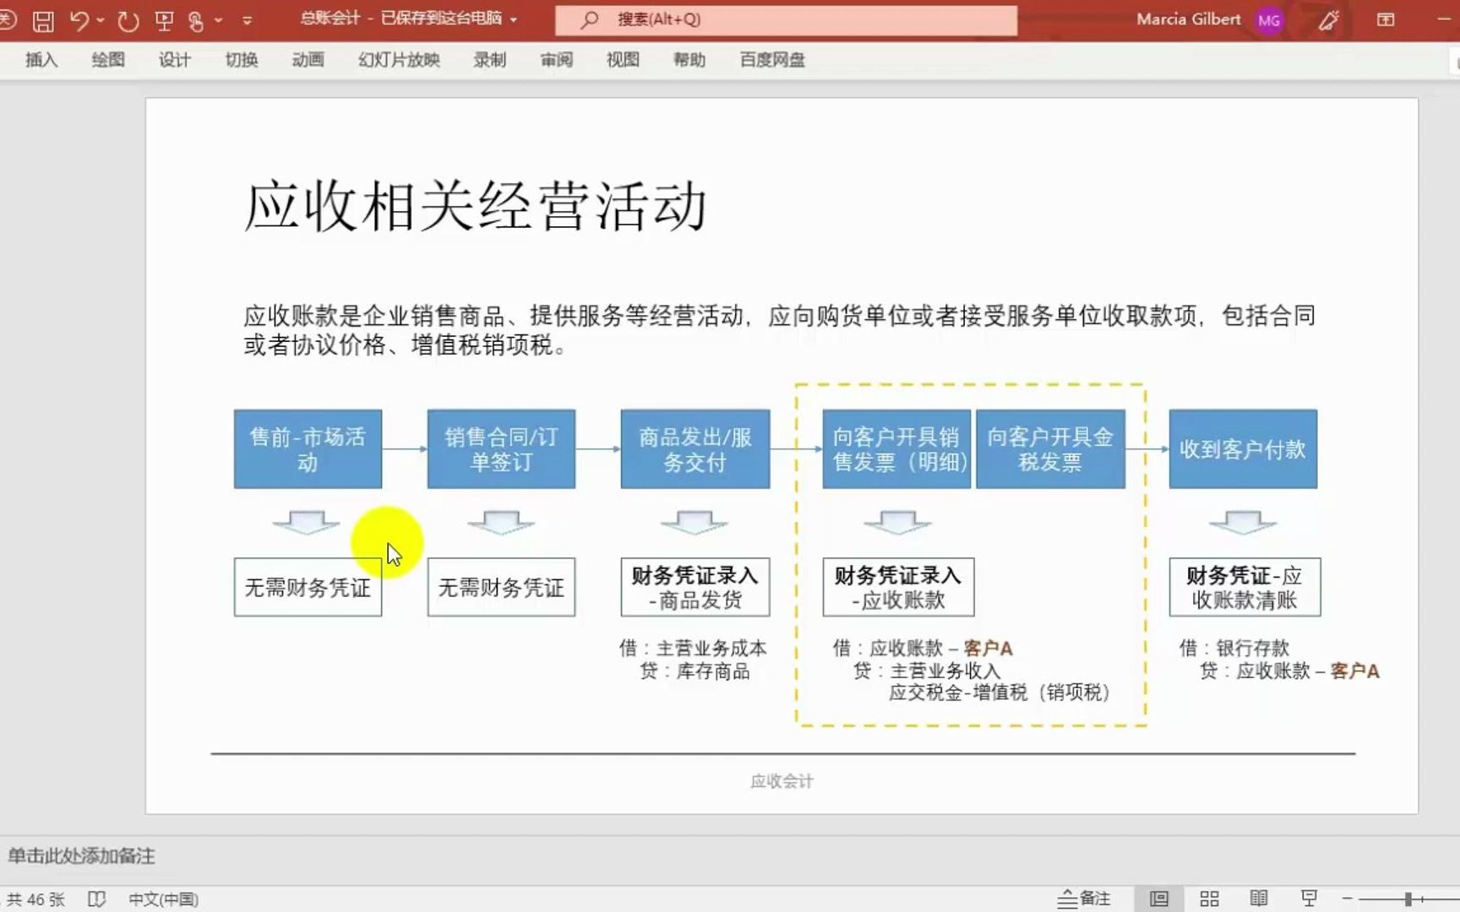Click language indicator 中文(中国)
Image resolution: width=1460 pixels, height=912 pixels.
163,899
